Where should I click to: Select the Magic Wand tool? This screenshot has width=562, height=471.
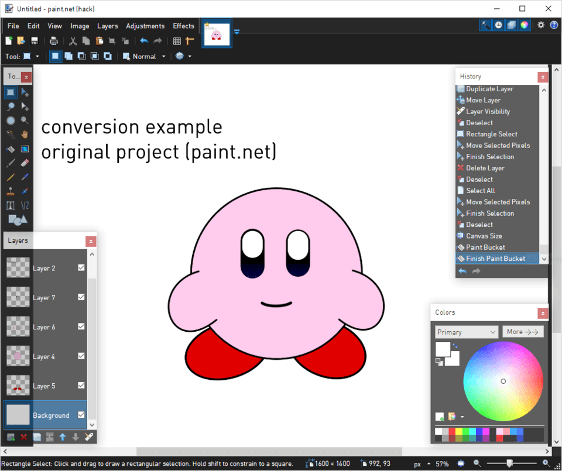coord(11,135)
